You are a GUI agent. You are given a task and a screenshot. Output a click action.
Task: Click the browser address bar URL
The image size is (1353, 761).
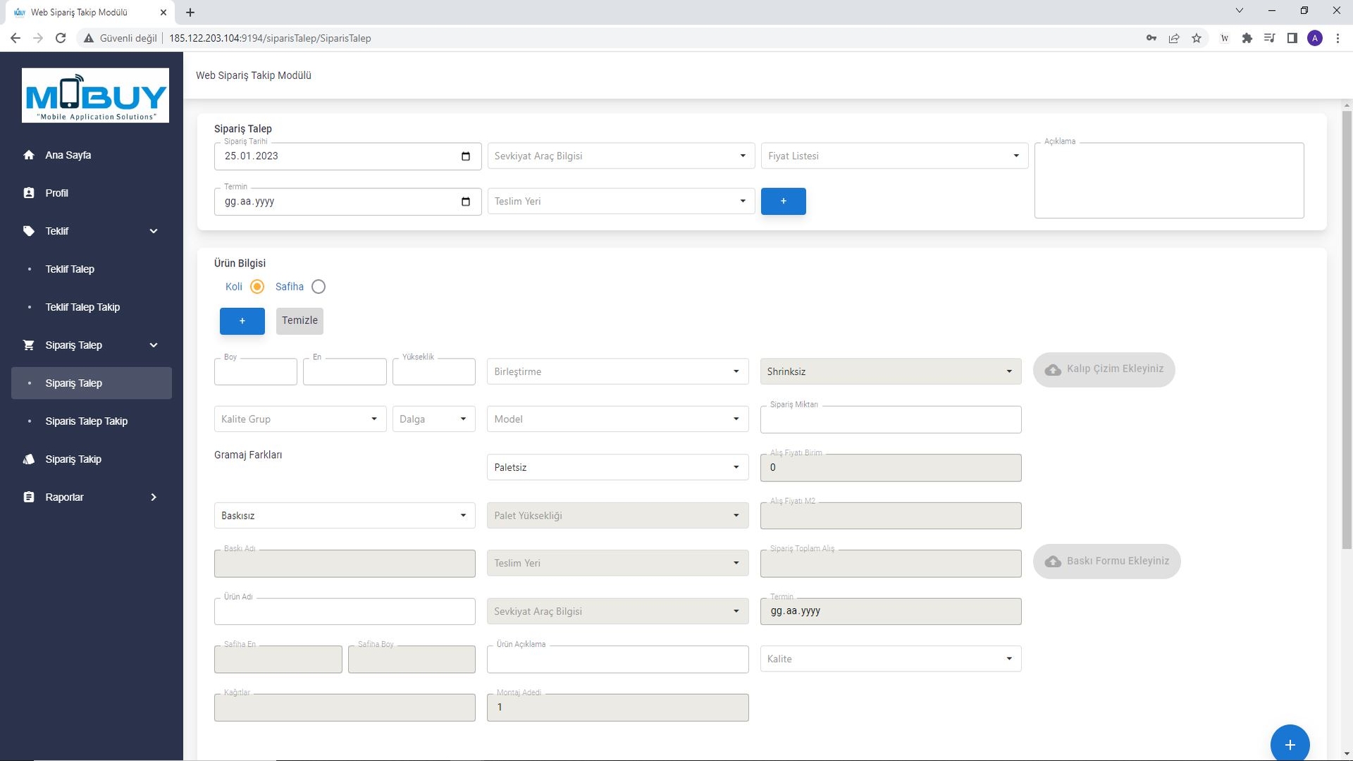coord(270,38)
